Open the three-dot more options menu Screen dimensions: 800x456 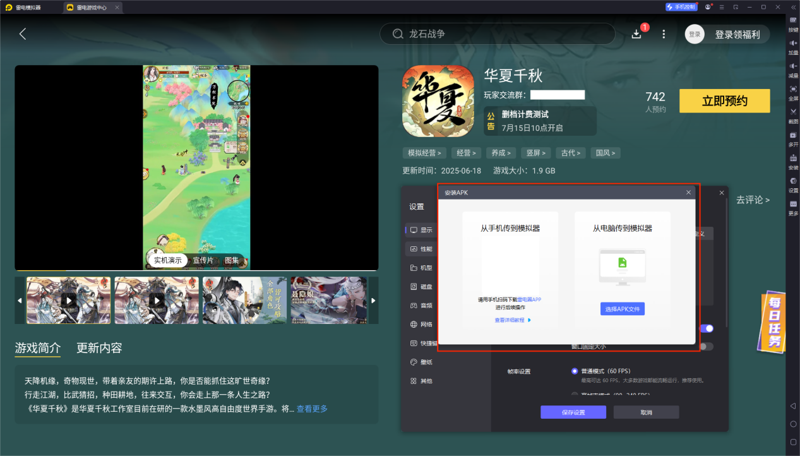[664, 34]
